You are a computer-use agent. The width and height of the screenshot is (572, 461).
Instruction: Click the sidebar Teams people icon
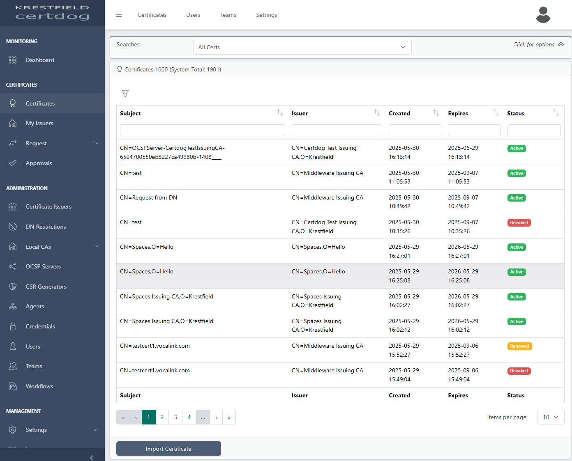tap(13, 366)
